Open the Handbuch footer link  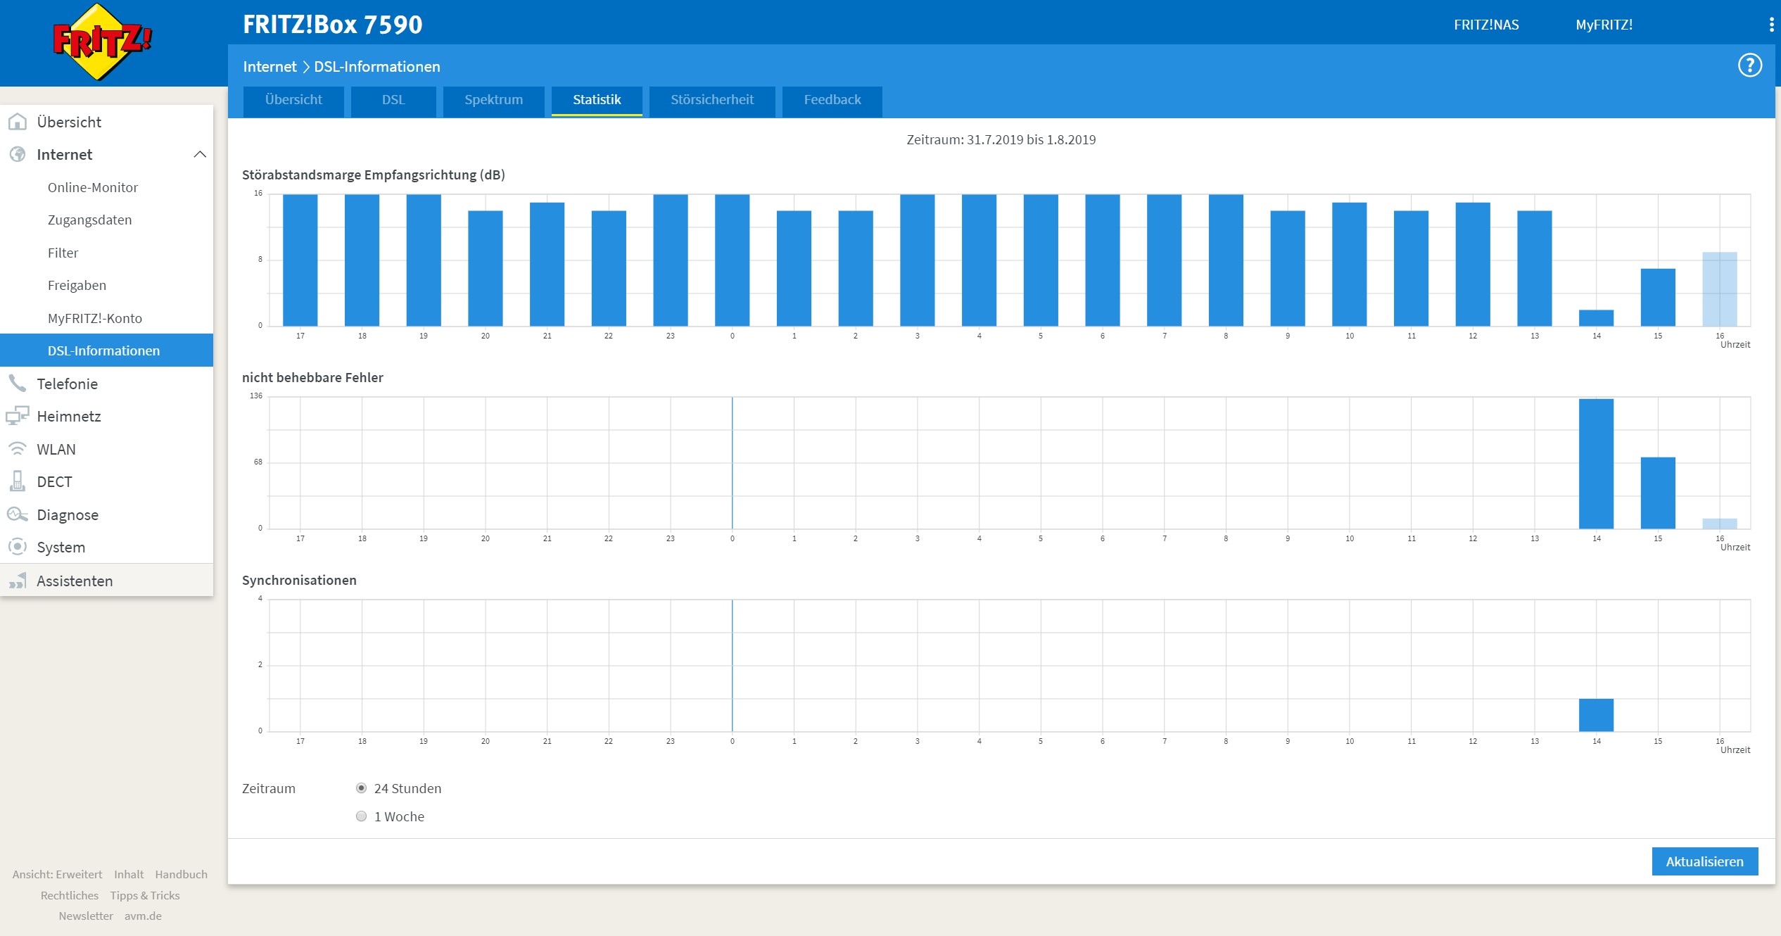[182, 874]
